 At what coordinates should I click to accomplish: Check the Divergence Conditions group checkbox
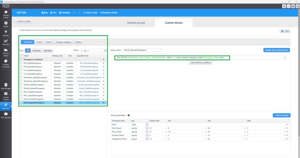point(21,59)
